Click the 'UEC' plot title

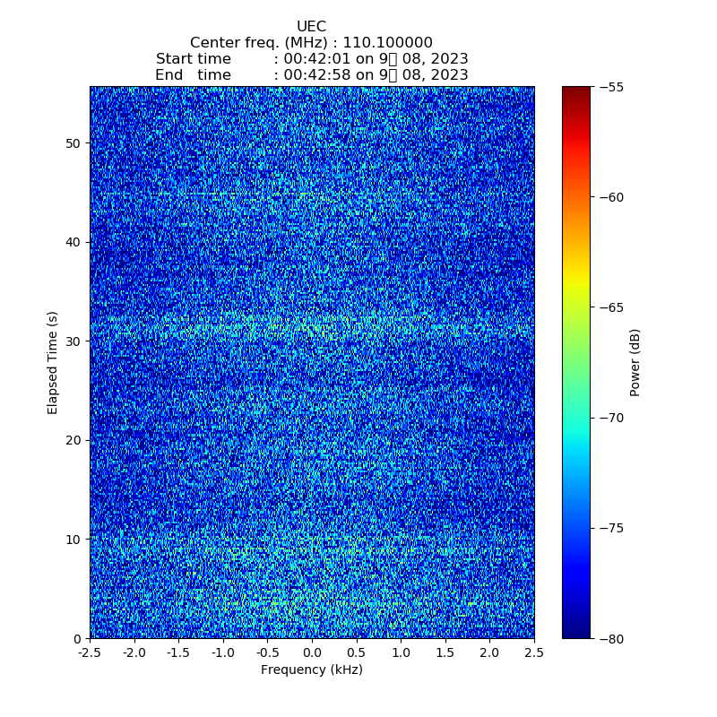311,27
